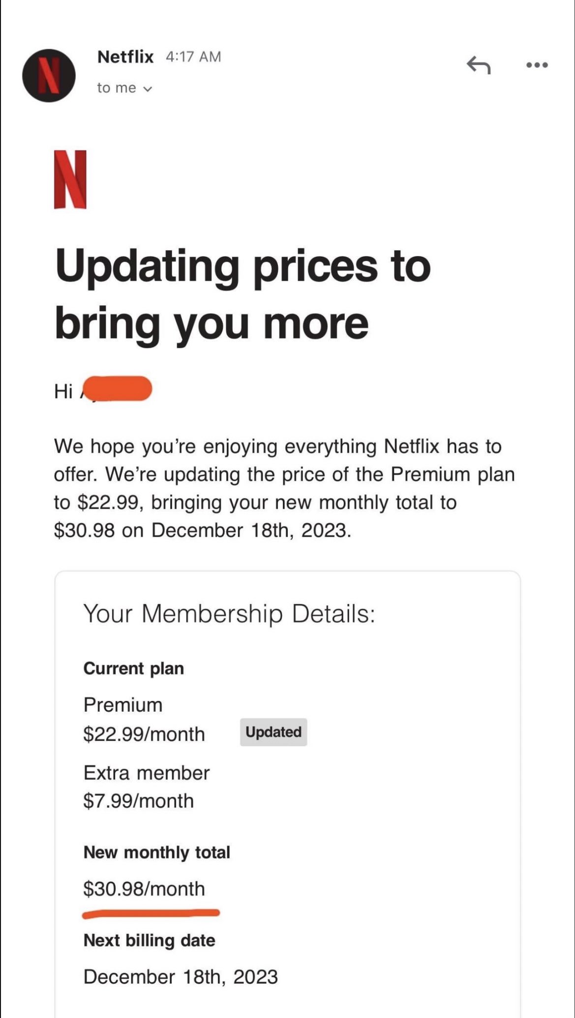
Task: Tap the red Netflix N logo
Action: click(70, 179)
